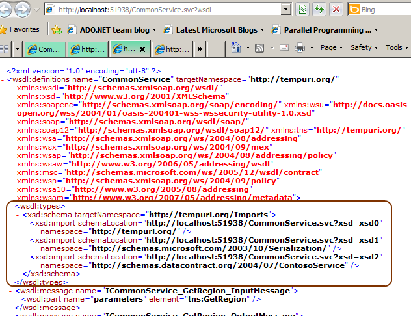Collapse the wsdl:types XML node
The height and width of the screenshot is (316, 411).
[x=10, y=206]
